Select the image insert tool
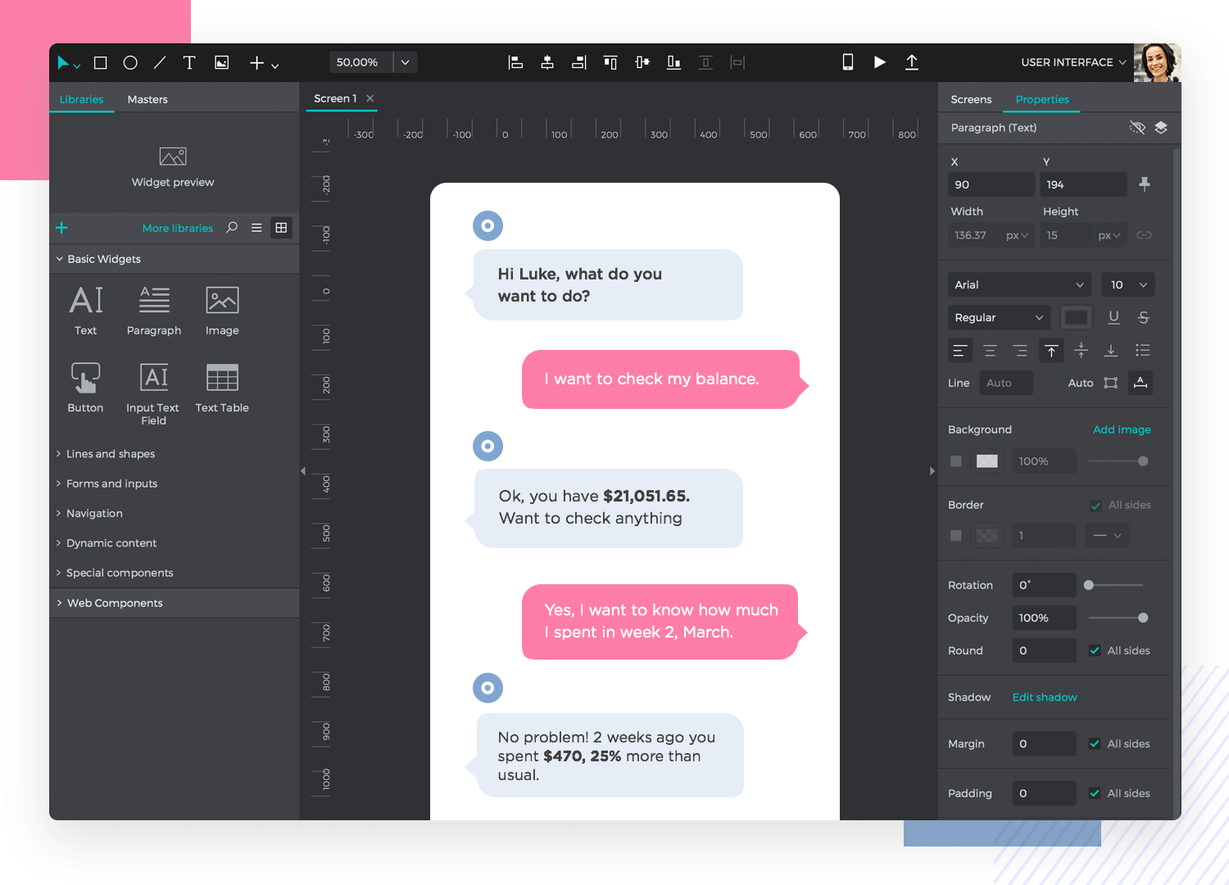 click(x=222, y=63)
